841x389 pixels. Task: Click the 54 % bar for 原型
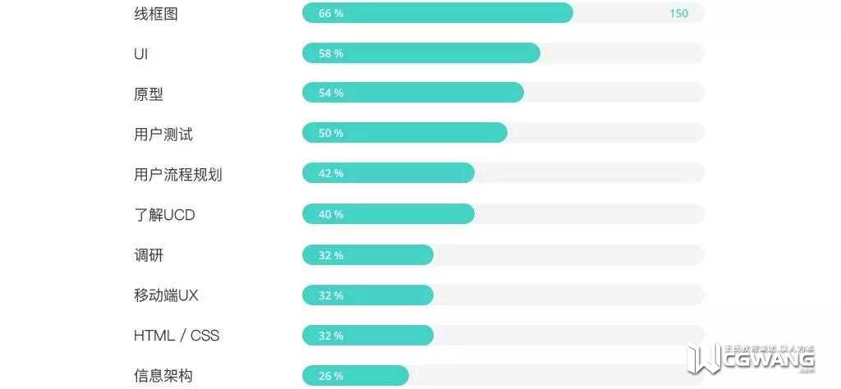point(412,93)
